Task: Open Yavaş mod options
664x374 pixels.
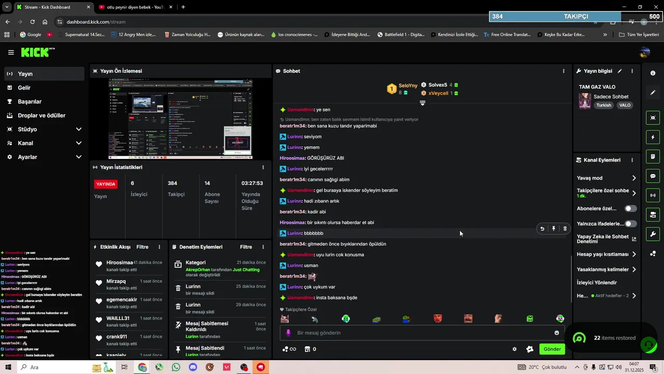Action: [x=606, y=178]
